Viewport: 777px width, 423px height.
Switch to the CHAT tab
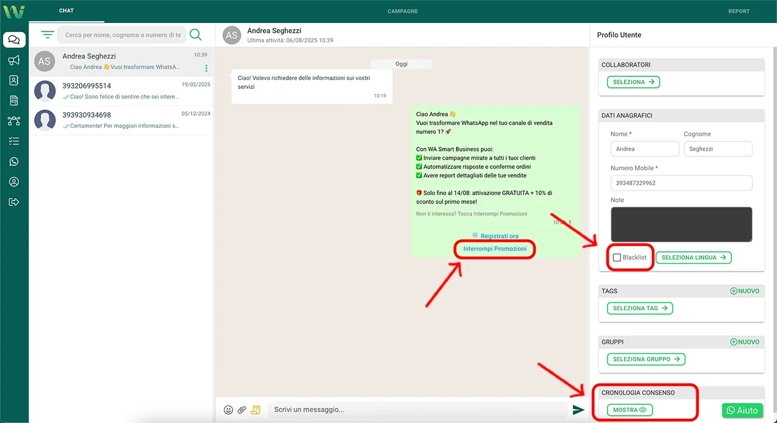click(67, 11)
